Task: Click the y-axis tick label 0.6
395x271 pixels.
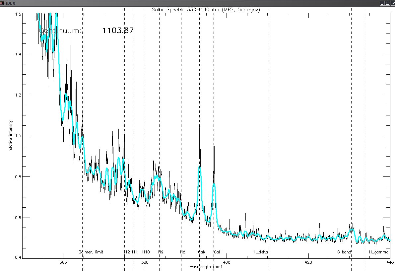Action: (x=18, y=218)
